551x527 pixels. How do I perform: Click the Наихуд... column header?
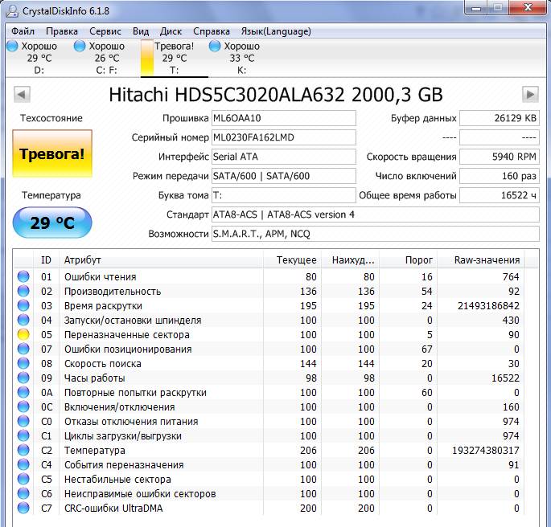click(350, 260)
